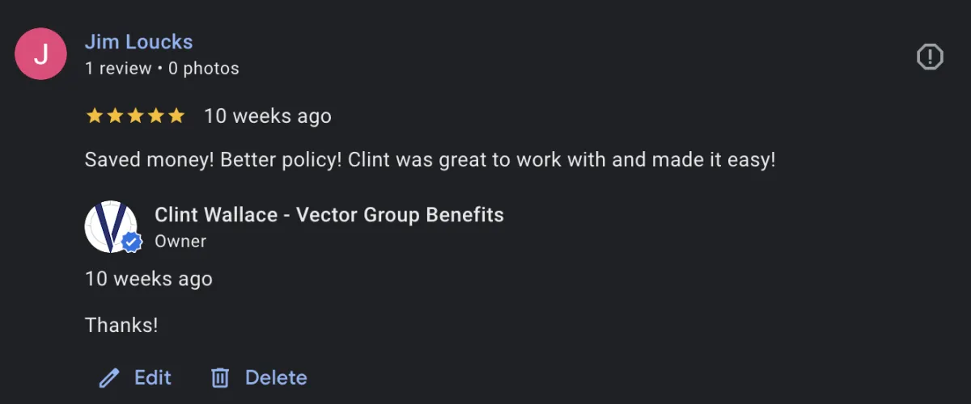Screen dimensions: 971x404
Task: Click the 'Saved money! Better policy!' review text
Action: [214, 160]
